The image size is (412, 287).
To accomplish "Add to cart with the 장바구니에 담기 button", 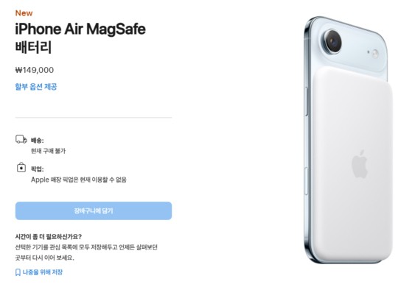I will pos(94,210).
